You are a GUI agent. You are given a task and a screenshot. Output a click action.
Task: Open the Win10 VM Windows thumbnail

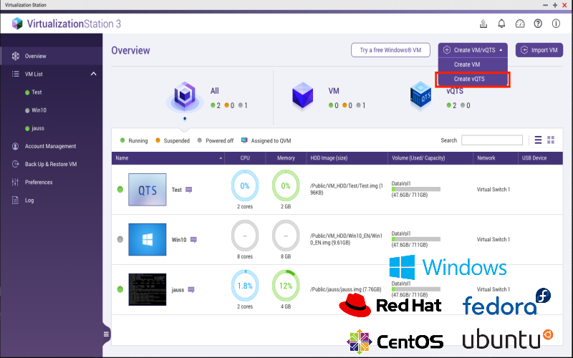[148, 240]
